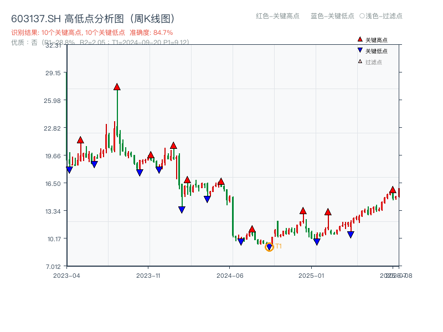Click the 603137.SH chart title
The image size is (443, 332).
[93, 19]
